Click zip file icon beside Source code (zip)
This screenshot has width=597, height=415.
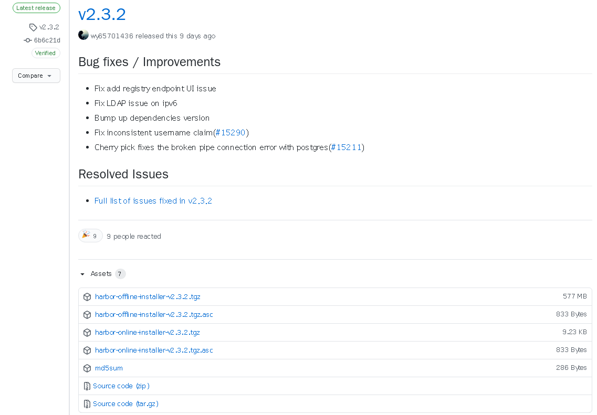coord(87,387)
